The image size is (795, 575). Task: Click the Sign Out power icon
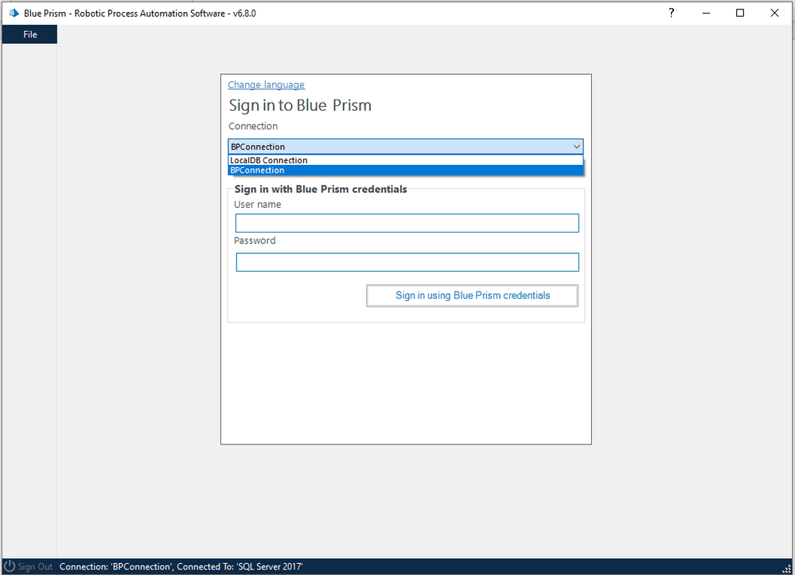[9, 566]
